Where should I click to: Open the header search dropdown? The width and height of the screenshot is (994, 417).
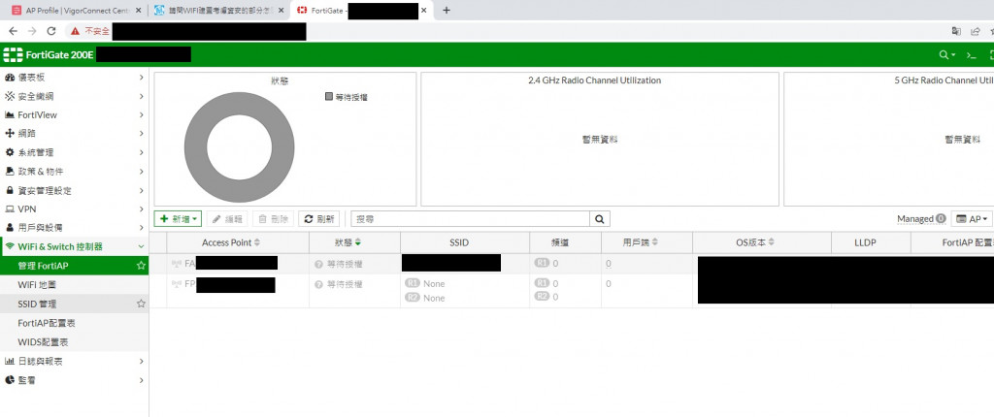pyautogui.click(x=947, y=55)
